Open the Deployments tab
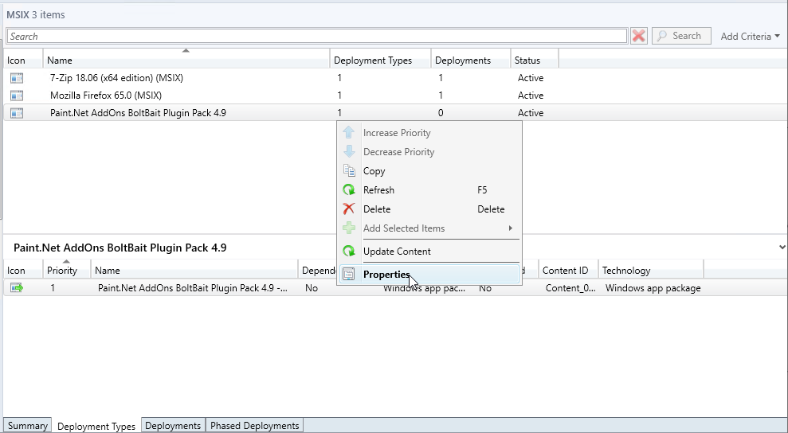 click(x=173, y=426)
